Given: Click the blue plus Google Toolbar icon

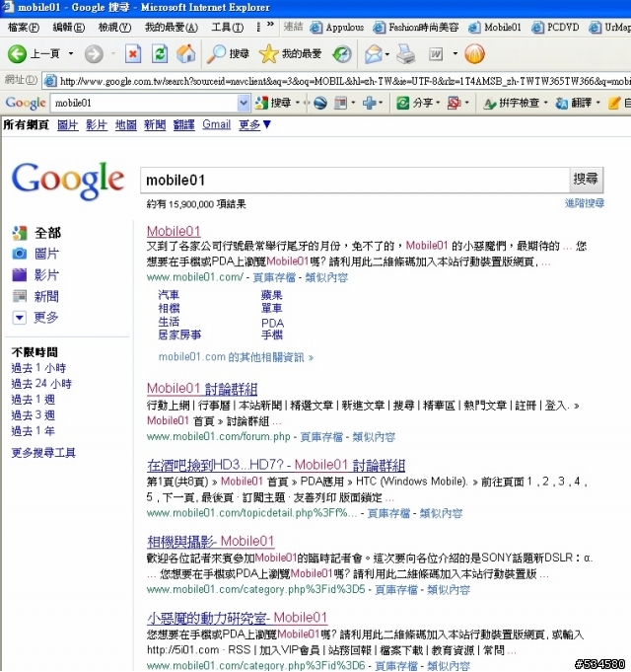Looking at the screenshot, I should tap(369, 103).
